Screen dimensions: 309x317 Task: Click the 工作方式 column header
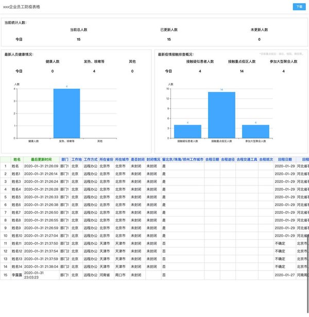tap(90, 160)
